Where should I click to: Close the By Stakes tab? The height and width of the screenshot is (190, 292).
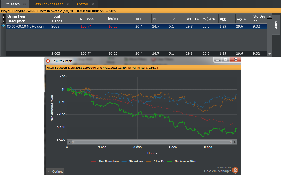25,4
